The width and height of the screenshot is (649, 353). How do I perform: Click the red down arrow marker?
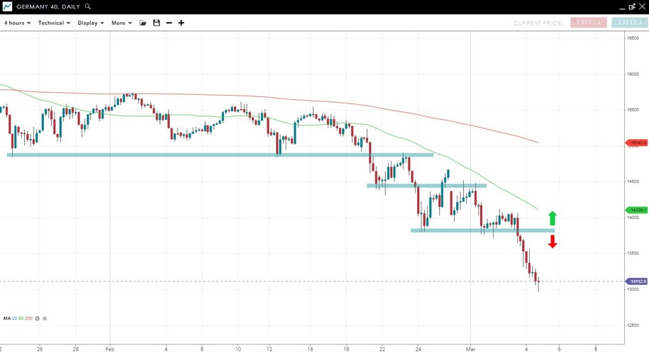tap(553, 242)
